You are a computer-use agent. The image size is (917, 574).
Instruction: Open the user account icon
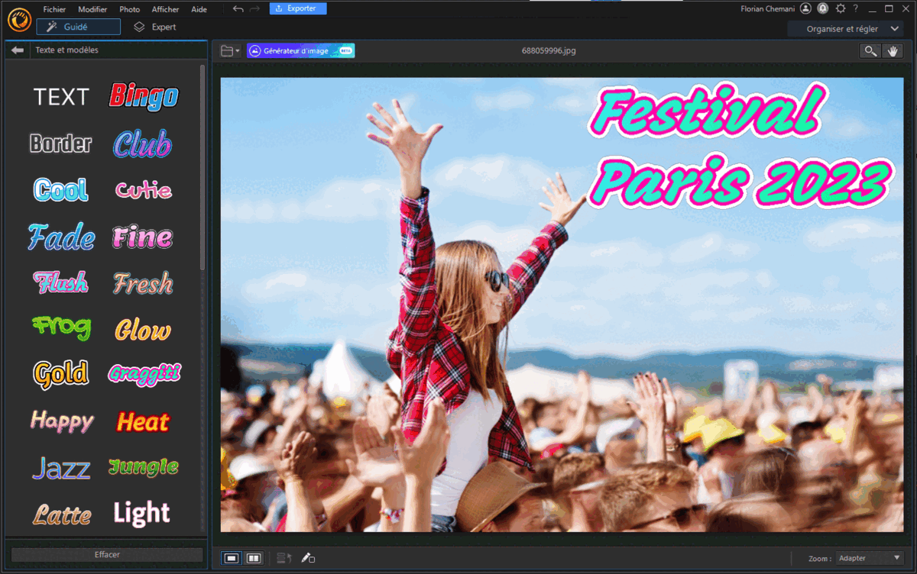pyautogui.click(x=806, y=8)
